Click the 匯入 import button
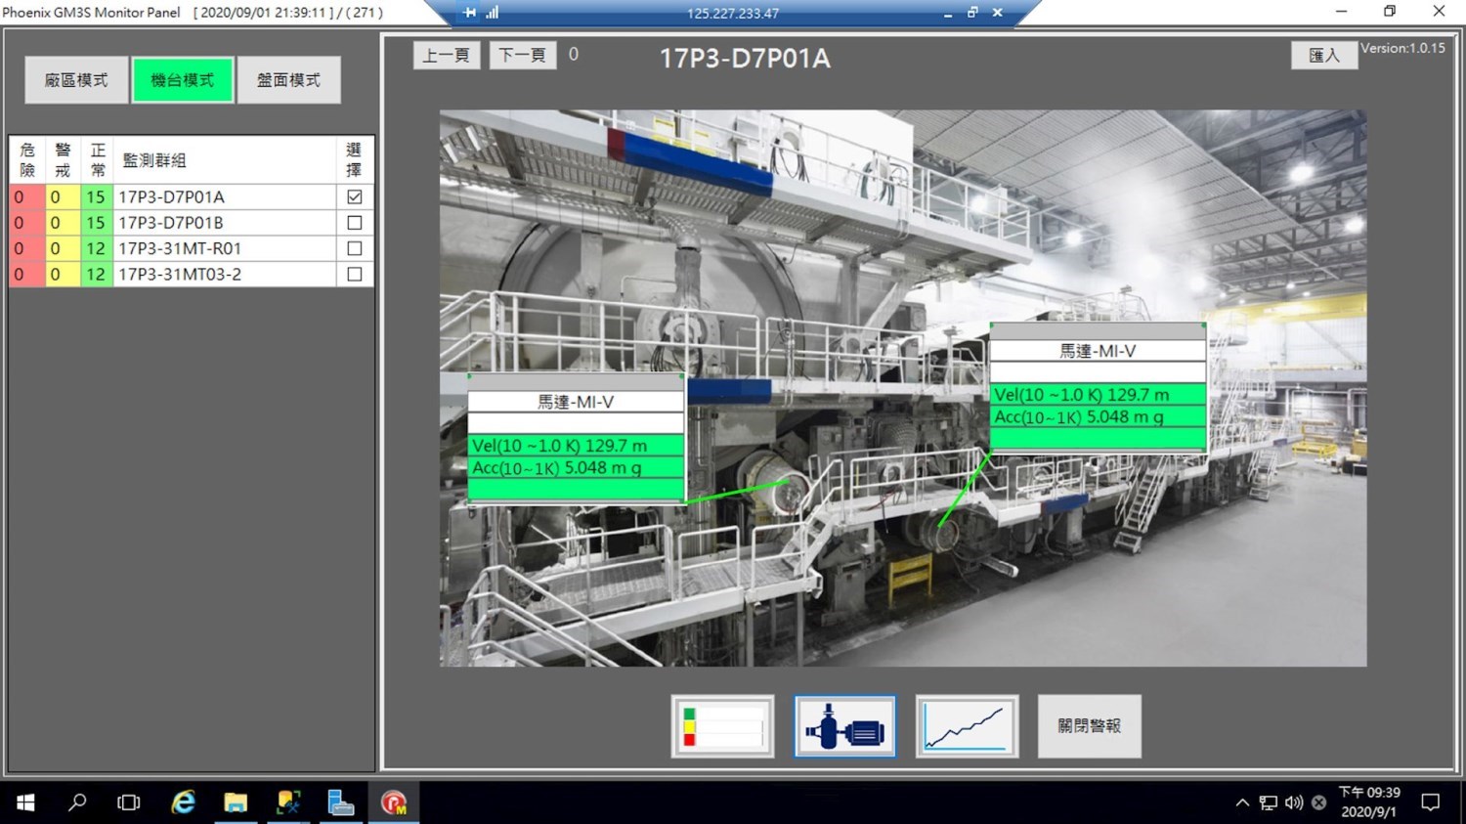This screenshot has height=824, width=1466. 1324,56
